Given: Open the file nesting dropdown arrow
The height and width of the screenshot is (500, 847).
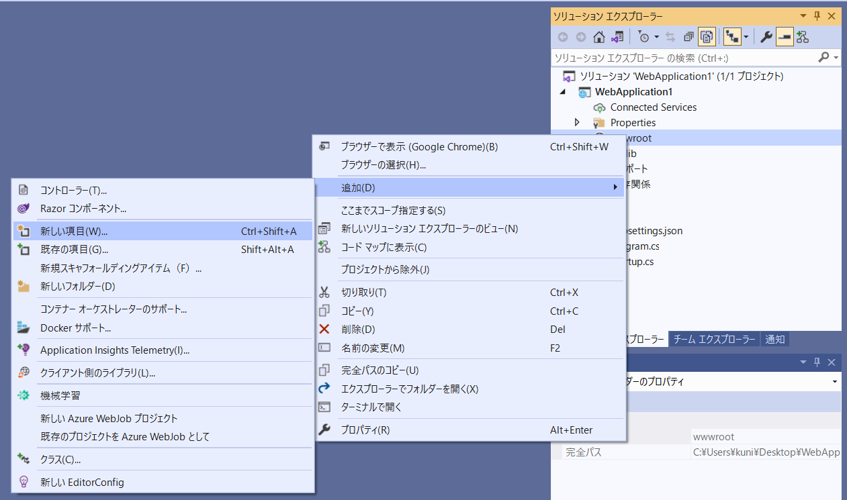Looking at the screenshot, I should point(746,38).
